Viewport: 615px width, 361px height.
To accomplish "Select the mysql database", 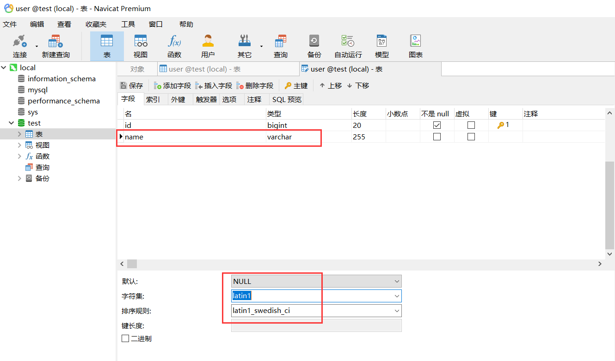I will point(37,90).
